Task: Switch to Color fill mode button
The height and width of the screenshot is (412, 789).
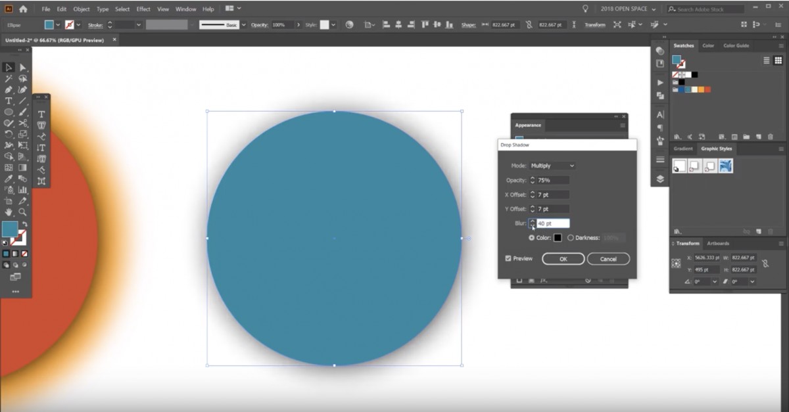Action: 6,253
